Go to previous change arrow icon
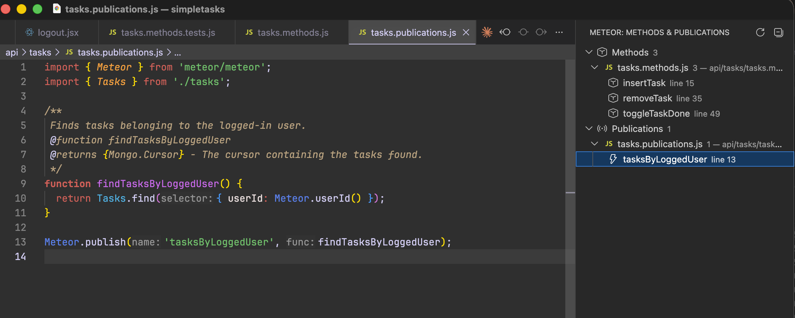The width and height of the screenshot is (795, 318). (505, 32)
